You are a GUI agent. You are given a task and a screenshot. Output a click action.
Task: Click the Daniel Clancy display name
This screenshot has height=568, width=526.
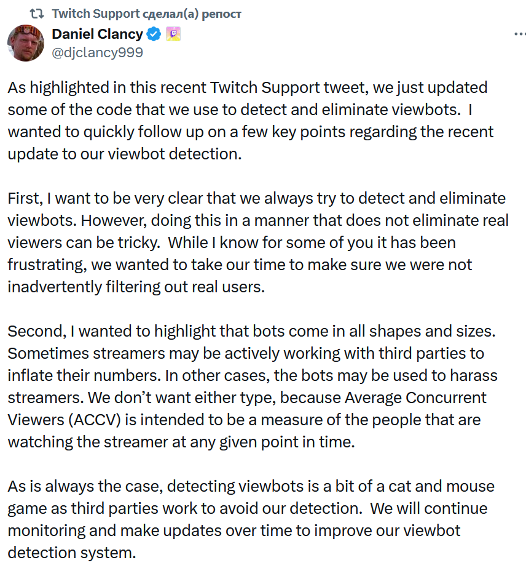click(97, 34)
